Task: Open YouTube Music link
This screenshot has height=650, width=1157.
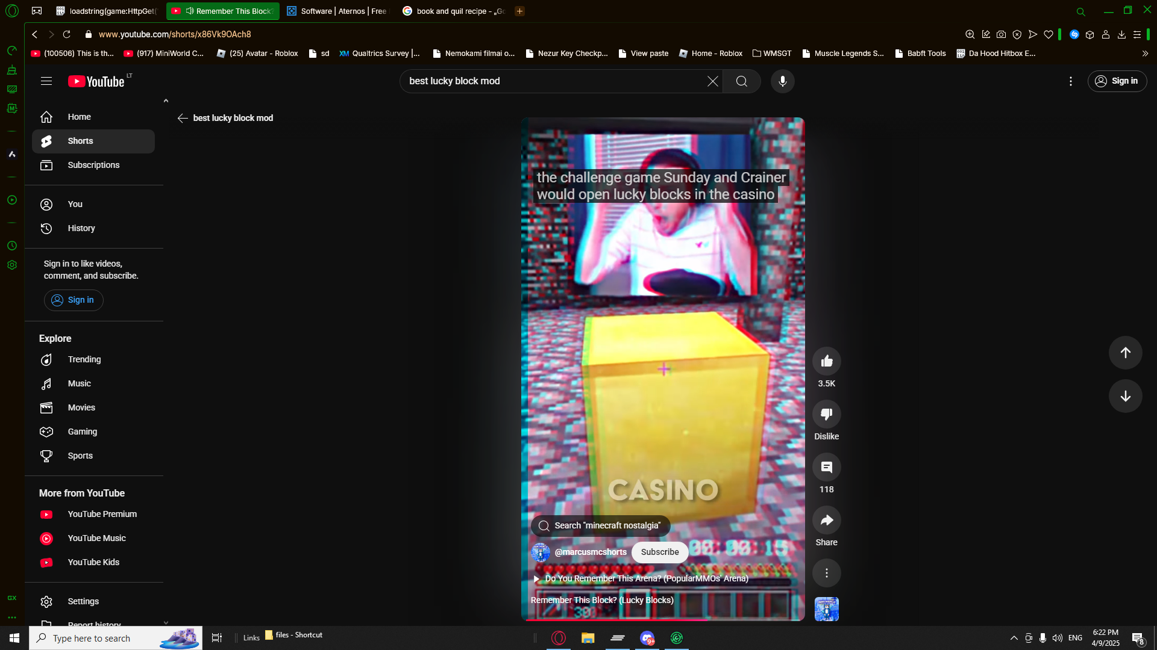Action: (93, 538)
